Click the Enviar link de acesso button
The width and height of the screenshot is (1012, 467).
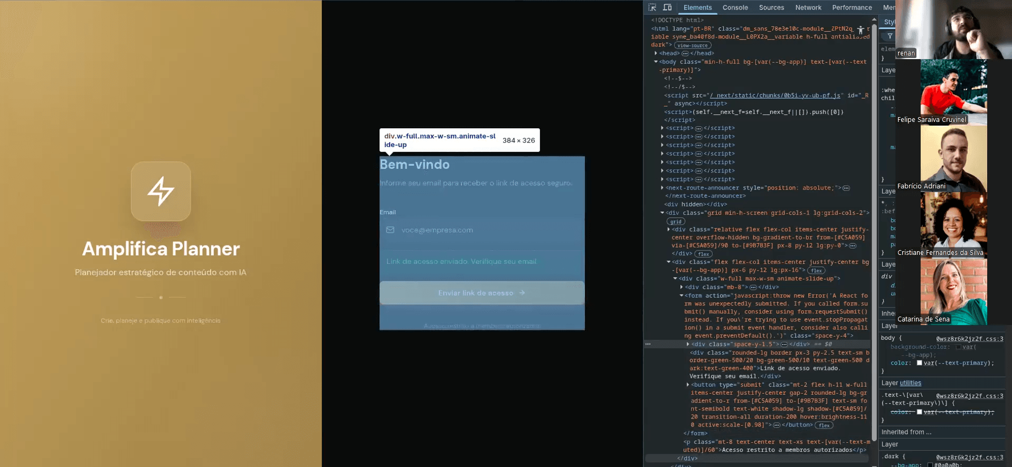tap(481, 293)
